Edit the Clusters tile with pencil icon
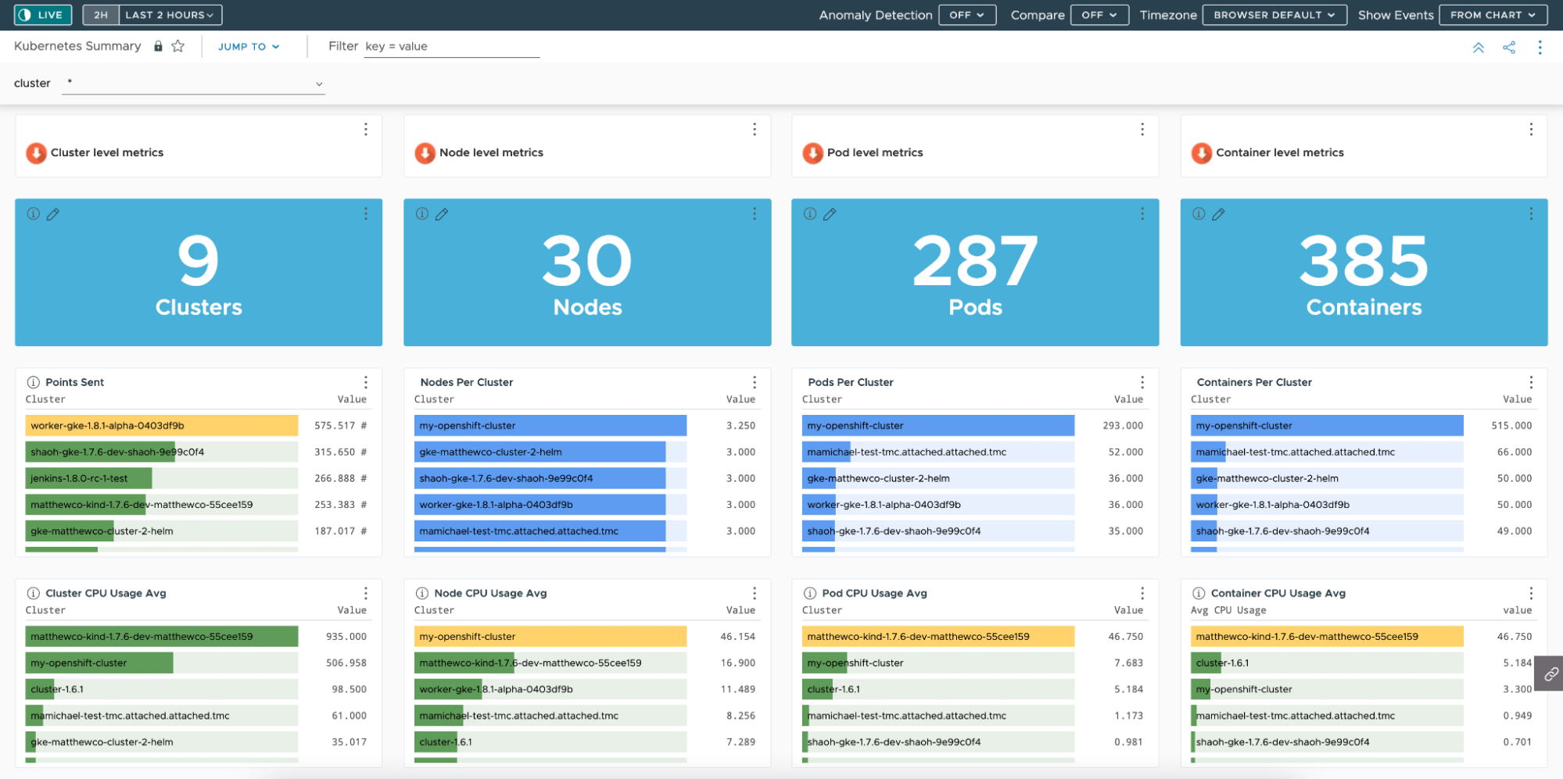 [x=52, y=214]
